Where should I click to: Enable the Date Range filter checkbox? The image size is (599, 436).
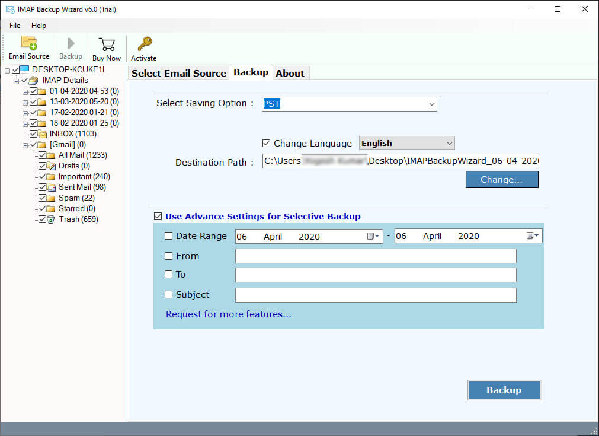coord(169,236)
